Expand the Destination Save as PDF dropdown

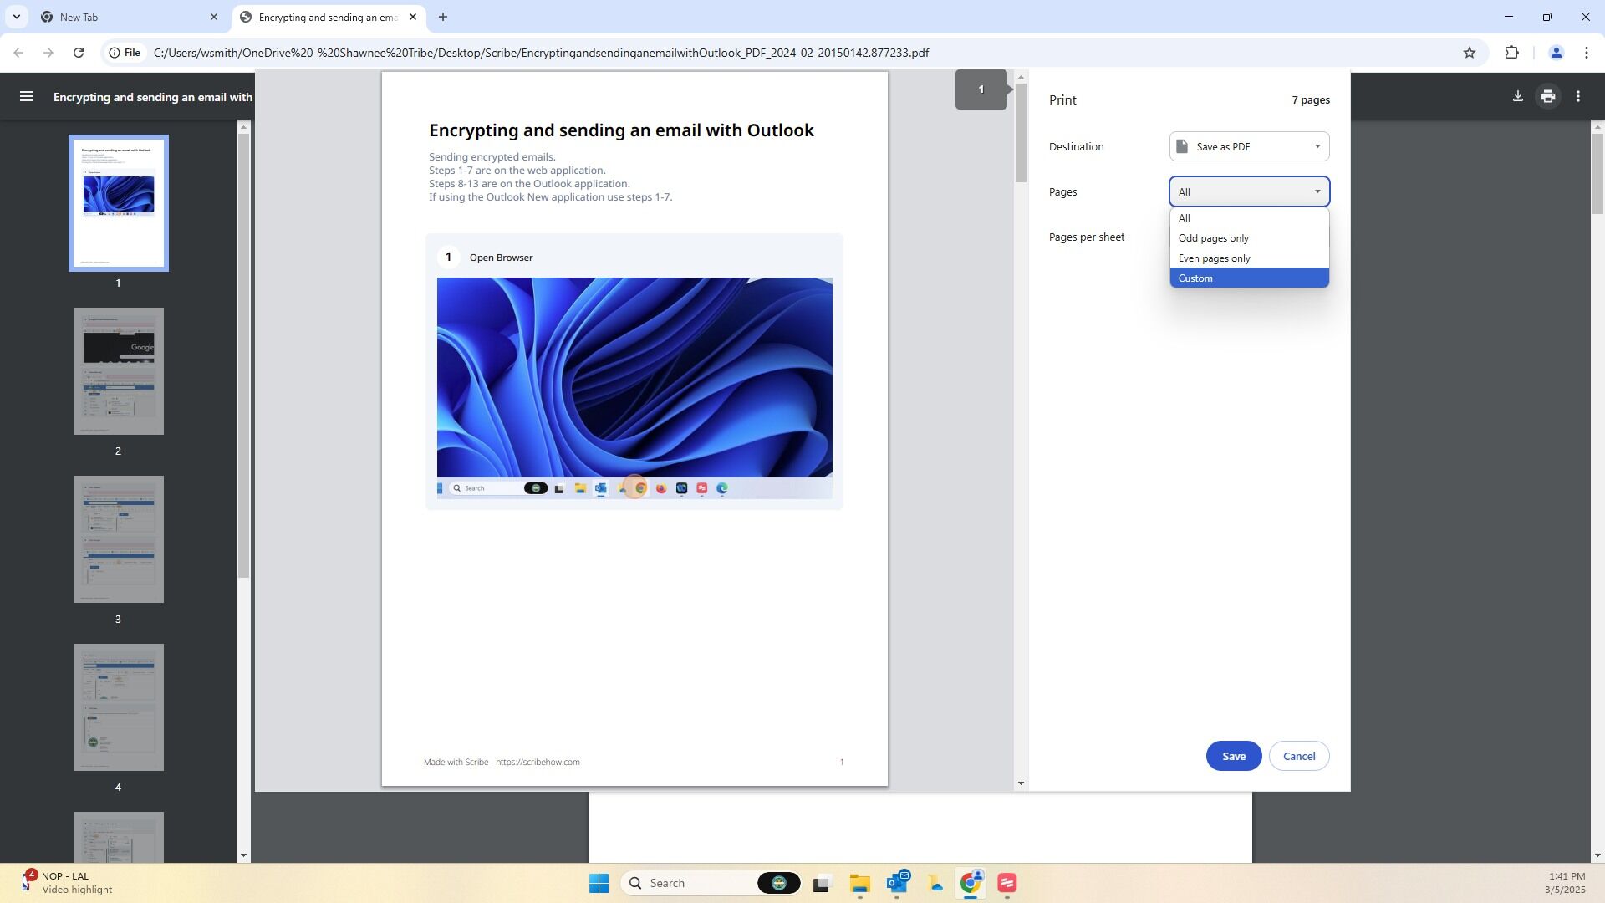pyautogui.click(x=1249, y=146)
